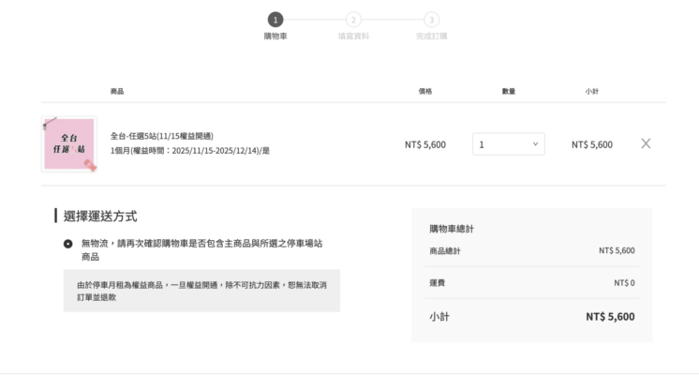Click the 運費 NT$ 0 row
The width and height of the screenshot is (699, 375).
tap(531, 282)
